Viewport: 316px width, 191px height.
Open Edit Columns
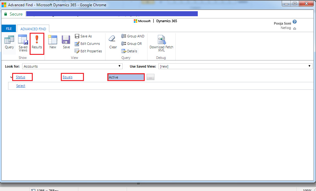tap(87, 44)
